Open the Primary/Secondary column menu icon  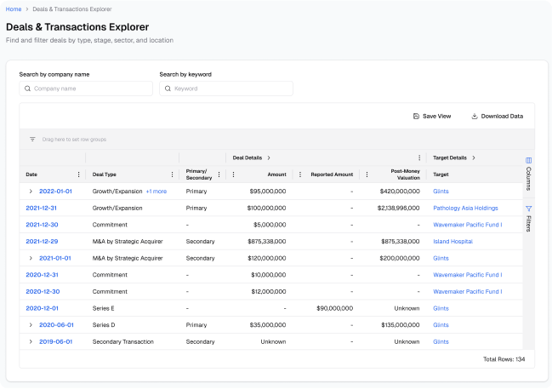click(x=219, y=174)
